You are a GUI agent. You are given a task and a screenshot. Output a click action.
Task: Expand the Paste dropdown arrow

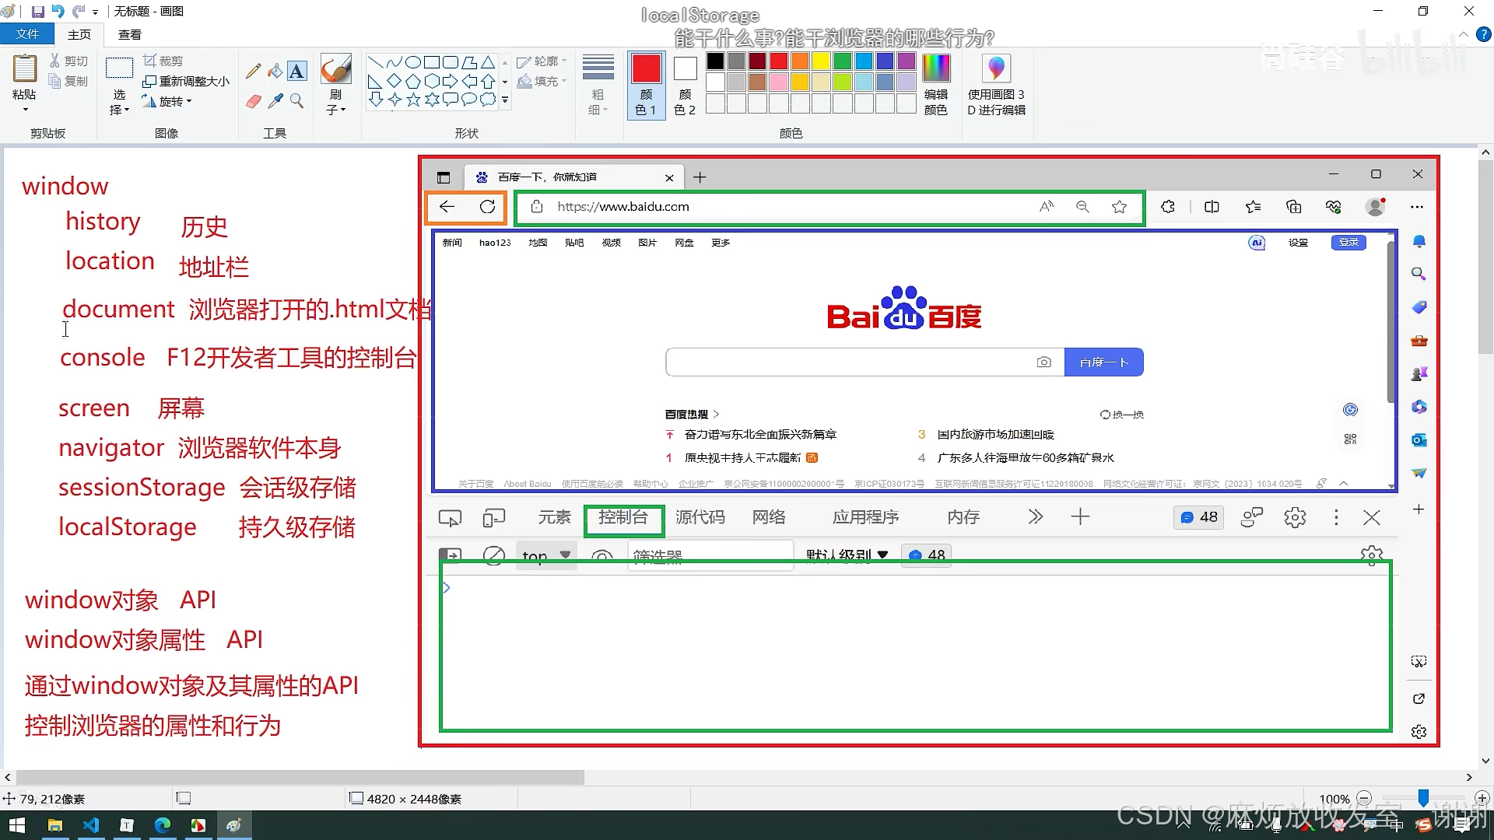coord(24,109)
